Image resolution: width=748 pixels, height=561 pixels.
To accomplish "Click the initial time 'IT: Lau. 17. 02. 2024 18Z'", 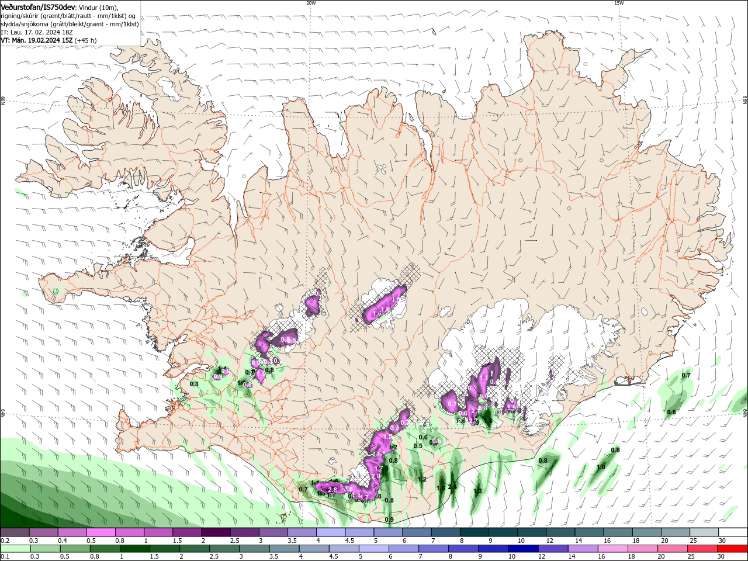I will click(x=36, y=32).
